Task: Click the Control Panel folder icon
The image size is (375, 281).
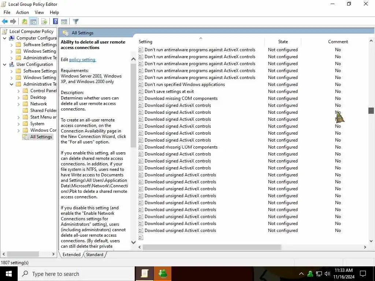Action: tap(25, 91)
